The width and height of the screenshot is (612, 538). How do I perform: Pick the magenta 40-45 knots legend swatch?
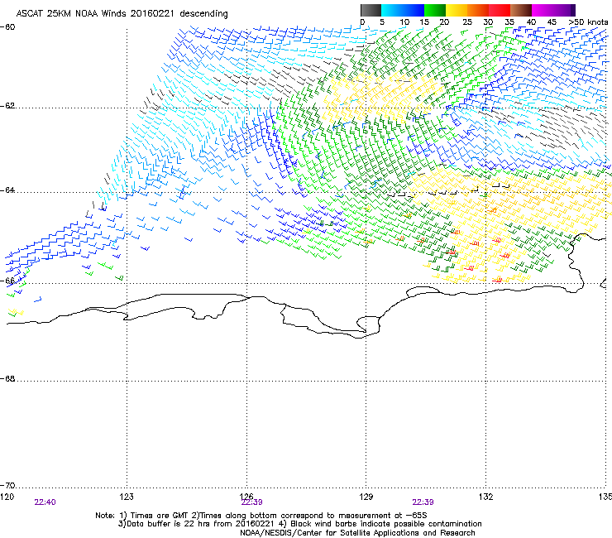click(x=543, y=10)
